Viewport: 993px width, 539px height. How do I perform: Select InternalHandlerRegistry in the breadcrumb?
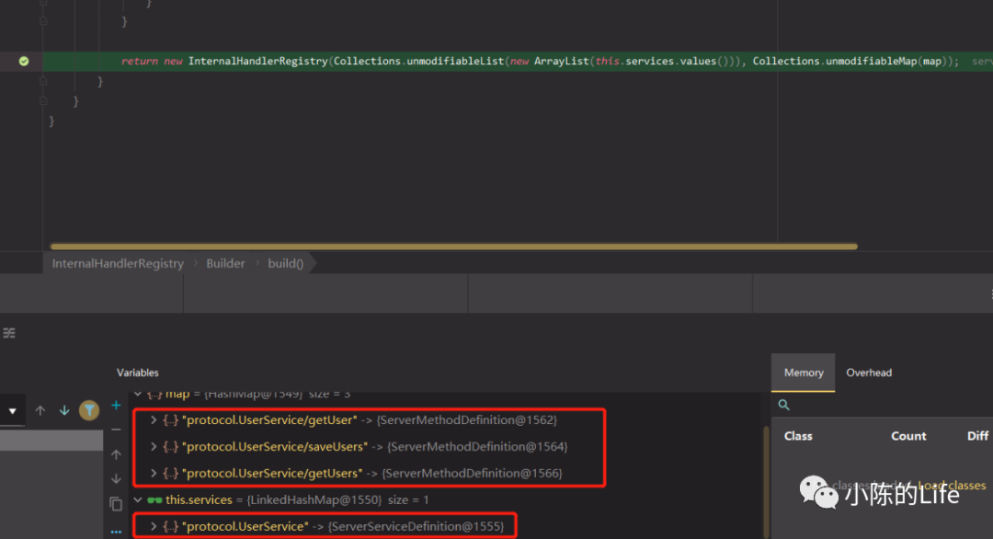point(118,263)
